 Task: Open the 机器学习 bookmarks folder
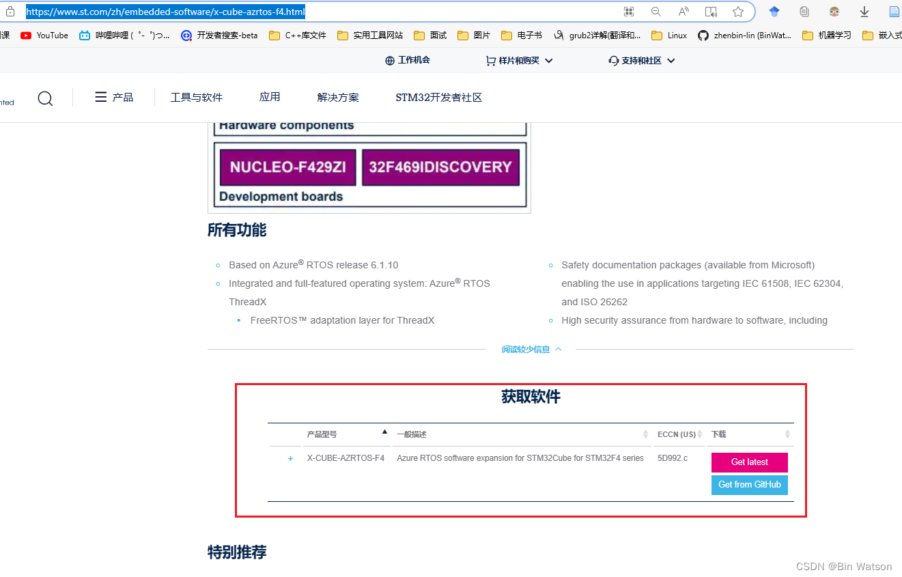pos(827,36)
